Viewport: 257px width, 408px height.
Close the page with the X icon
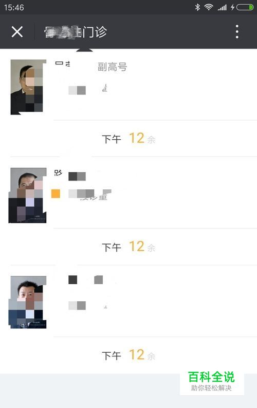[x=17, y=32]
